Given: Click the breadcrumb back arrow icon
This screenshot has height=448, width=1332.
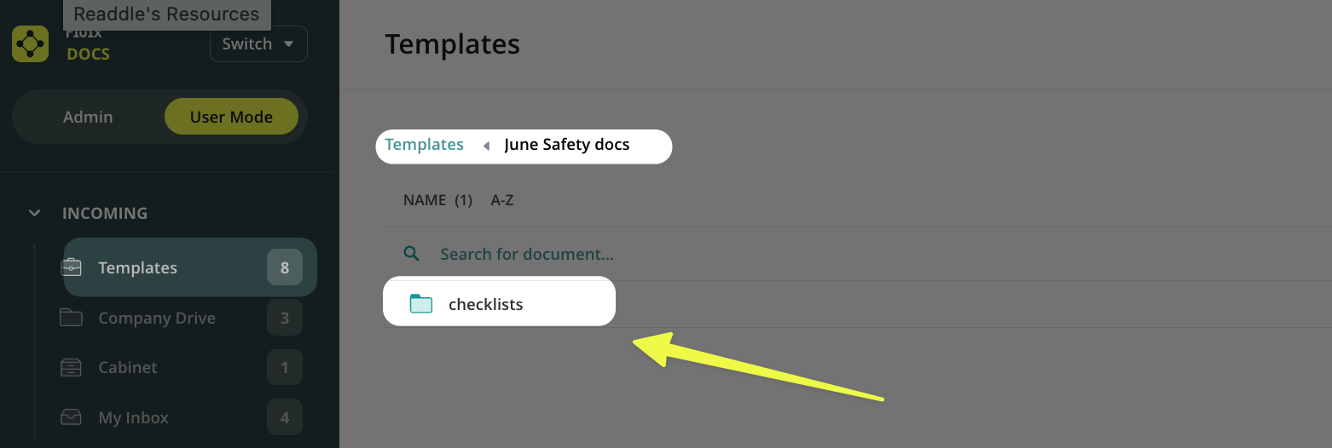Looking at the screenshot, I should point(486,146).
